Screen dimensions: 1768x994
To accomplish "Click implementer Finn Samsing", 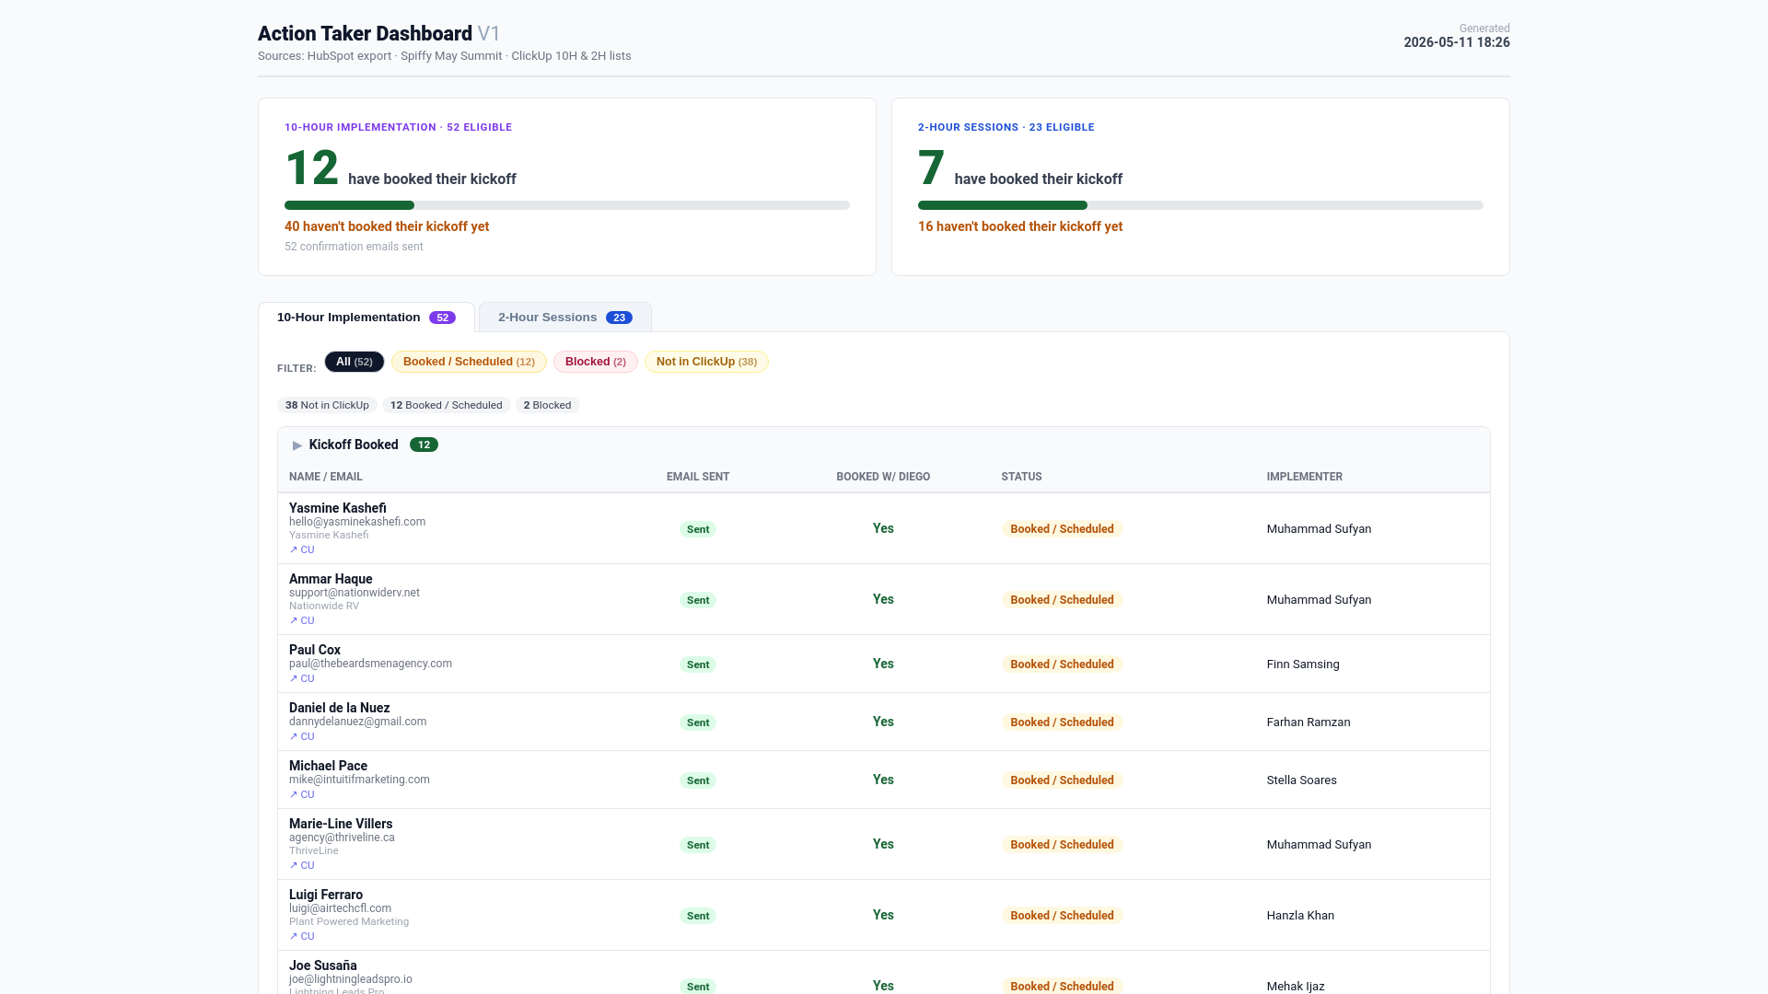I will click(1303, 665).
